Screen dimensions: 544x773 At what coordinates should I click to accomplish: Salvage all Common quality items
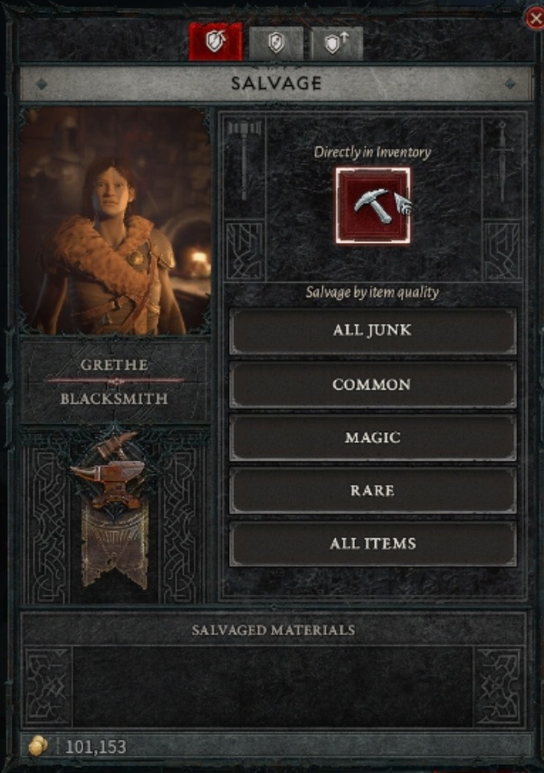point(373,384)
